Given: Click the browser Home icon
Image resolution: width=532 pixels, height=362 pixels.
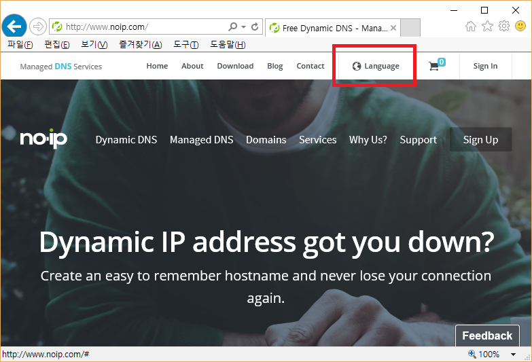Looking at the screenshot, I should click(x=471, y=26).
